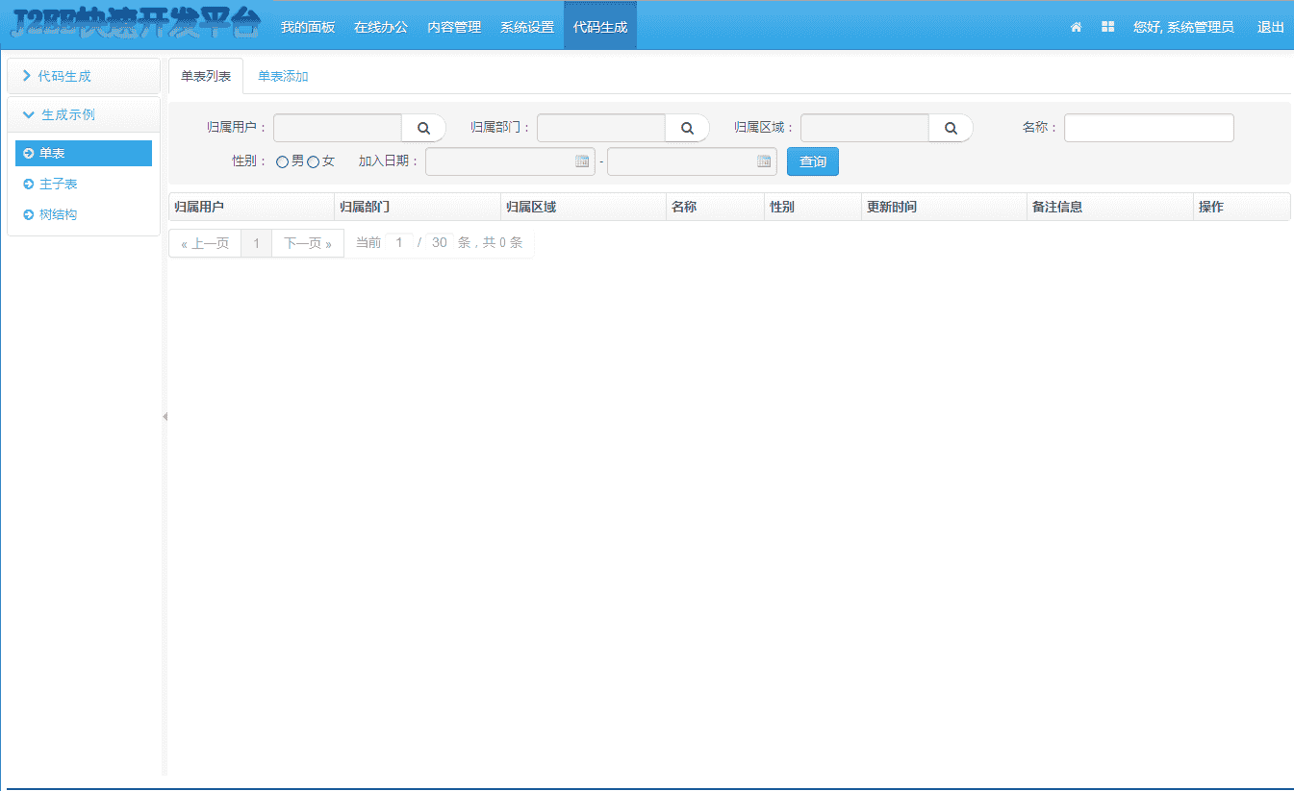Click the J2EE快速开发平台 logo title
This screenshot has height=791, width=1294.
coord(136,25)
